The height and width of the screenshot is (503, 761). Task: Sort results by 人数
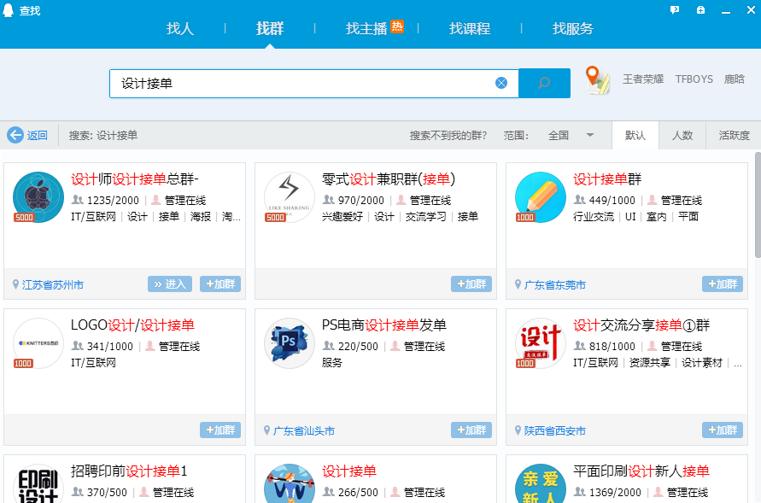683,135
